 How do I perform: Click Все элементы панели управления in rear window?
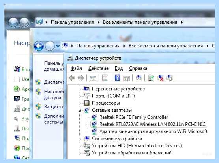click(140, 22)
